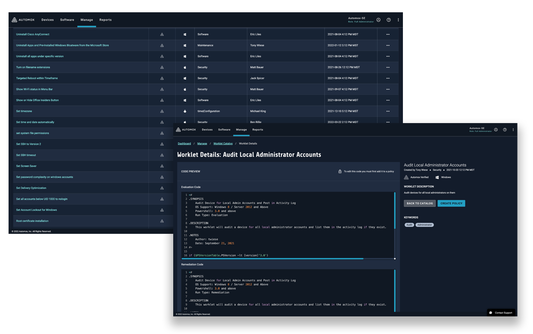The image size is (533, 334).
Task: Click the Administrator keyword tag
Action: [x=425, y=225]
